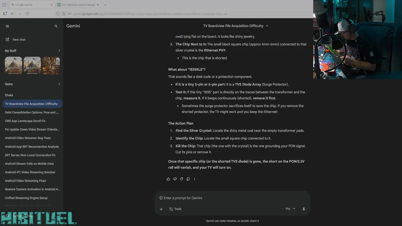Screen dimensions: 402x226
Task: Click the Enter a prompt for Gemini field
Action: pyautogui.click(x=232, y=198)
